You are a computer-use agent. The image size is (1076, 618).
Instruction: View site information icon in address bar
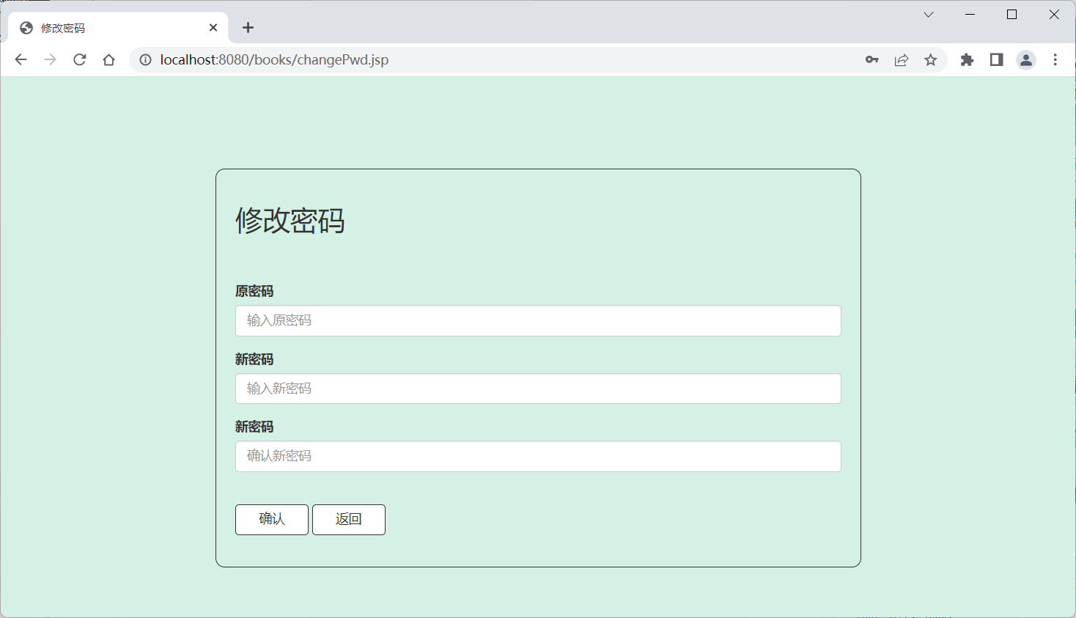click(145, 60)
